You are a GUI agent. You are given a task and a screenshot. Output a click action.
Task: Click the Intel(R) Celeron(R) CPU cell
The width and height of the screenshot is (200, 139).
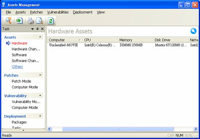(100, 45)
